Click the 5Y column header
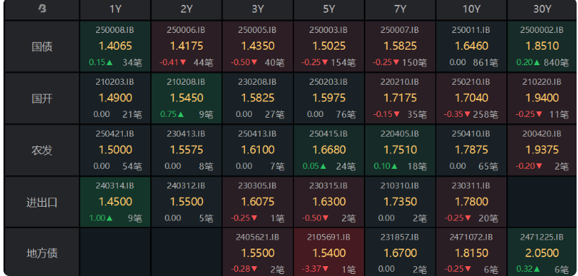 pos(329,9)
